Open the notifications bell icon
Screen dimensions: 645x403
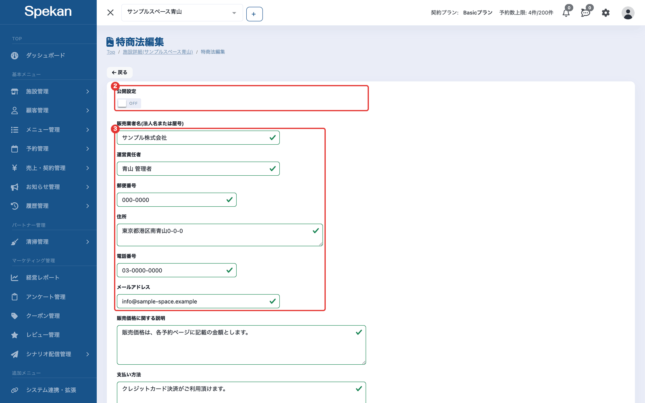coord(566,12)
